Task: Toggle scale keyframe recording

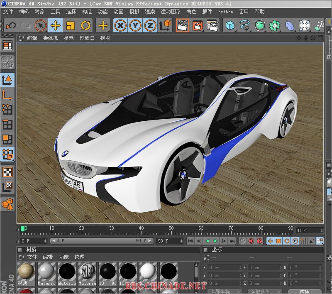Action: point(278,241)
